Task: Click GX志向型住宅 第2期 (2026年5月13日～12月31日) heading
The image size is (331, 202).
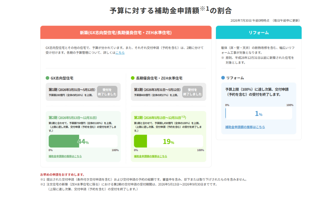Action: (73, 117)
